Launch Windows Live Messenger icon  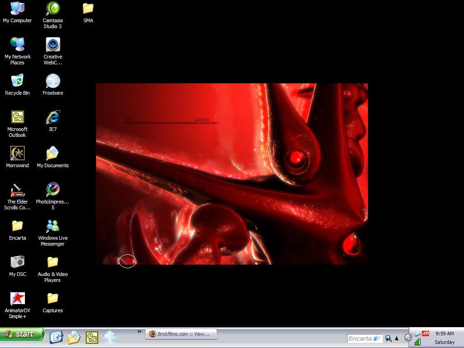click(53, 226)
